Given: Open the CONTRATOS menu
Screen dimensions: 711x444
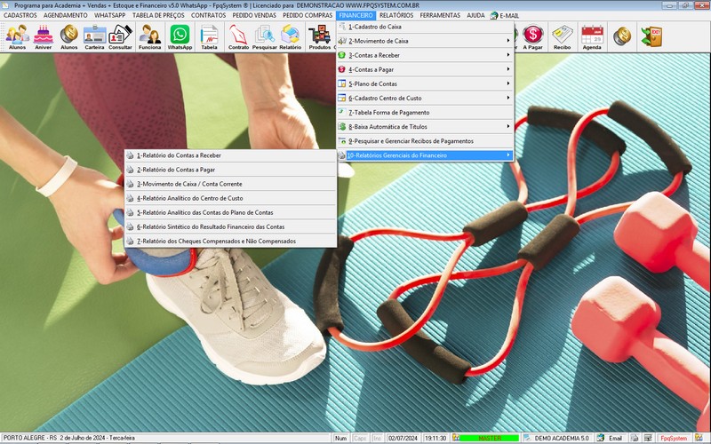Looking at the screenshot, I should (x=209, y=15).
